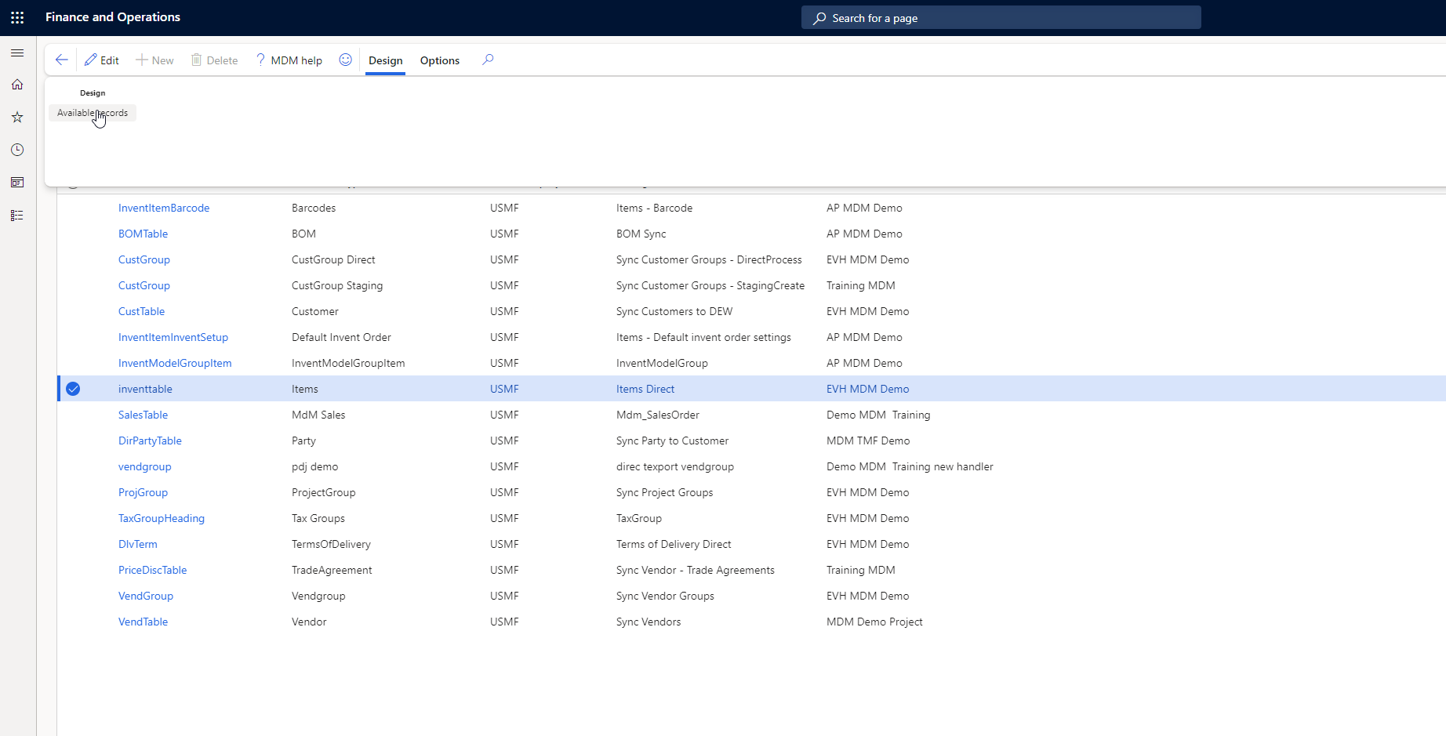This screenshot has width=1446, height=736.
Task: Open the SalesTable link
Action: click(144, 415)
